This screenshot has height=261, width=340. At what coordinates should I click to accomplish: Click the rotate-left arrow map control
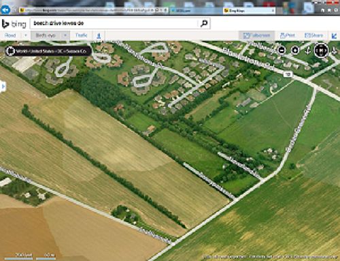(307, 50)
